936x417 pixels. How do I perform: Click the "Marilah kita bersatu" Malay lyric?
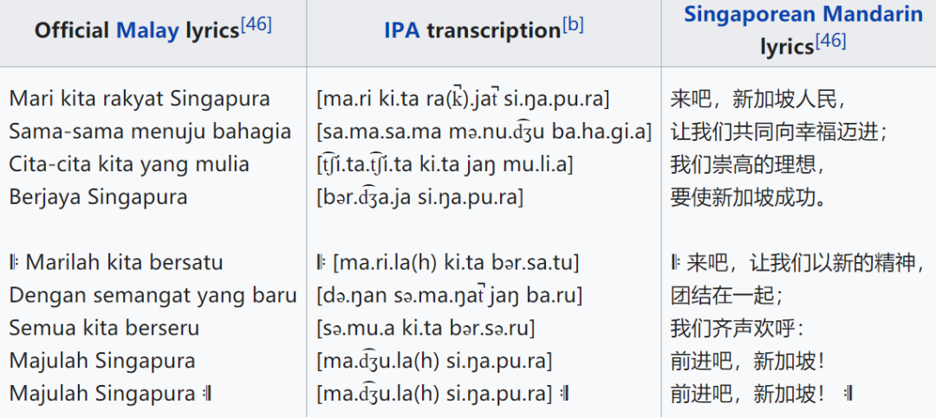pos(125,262)
